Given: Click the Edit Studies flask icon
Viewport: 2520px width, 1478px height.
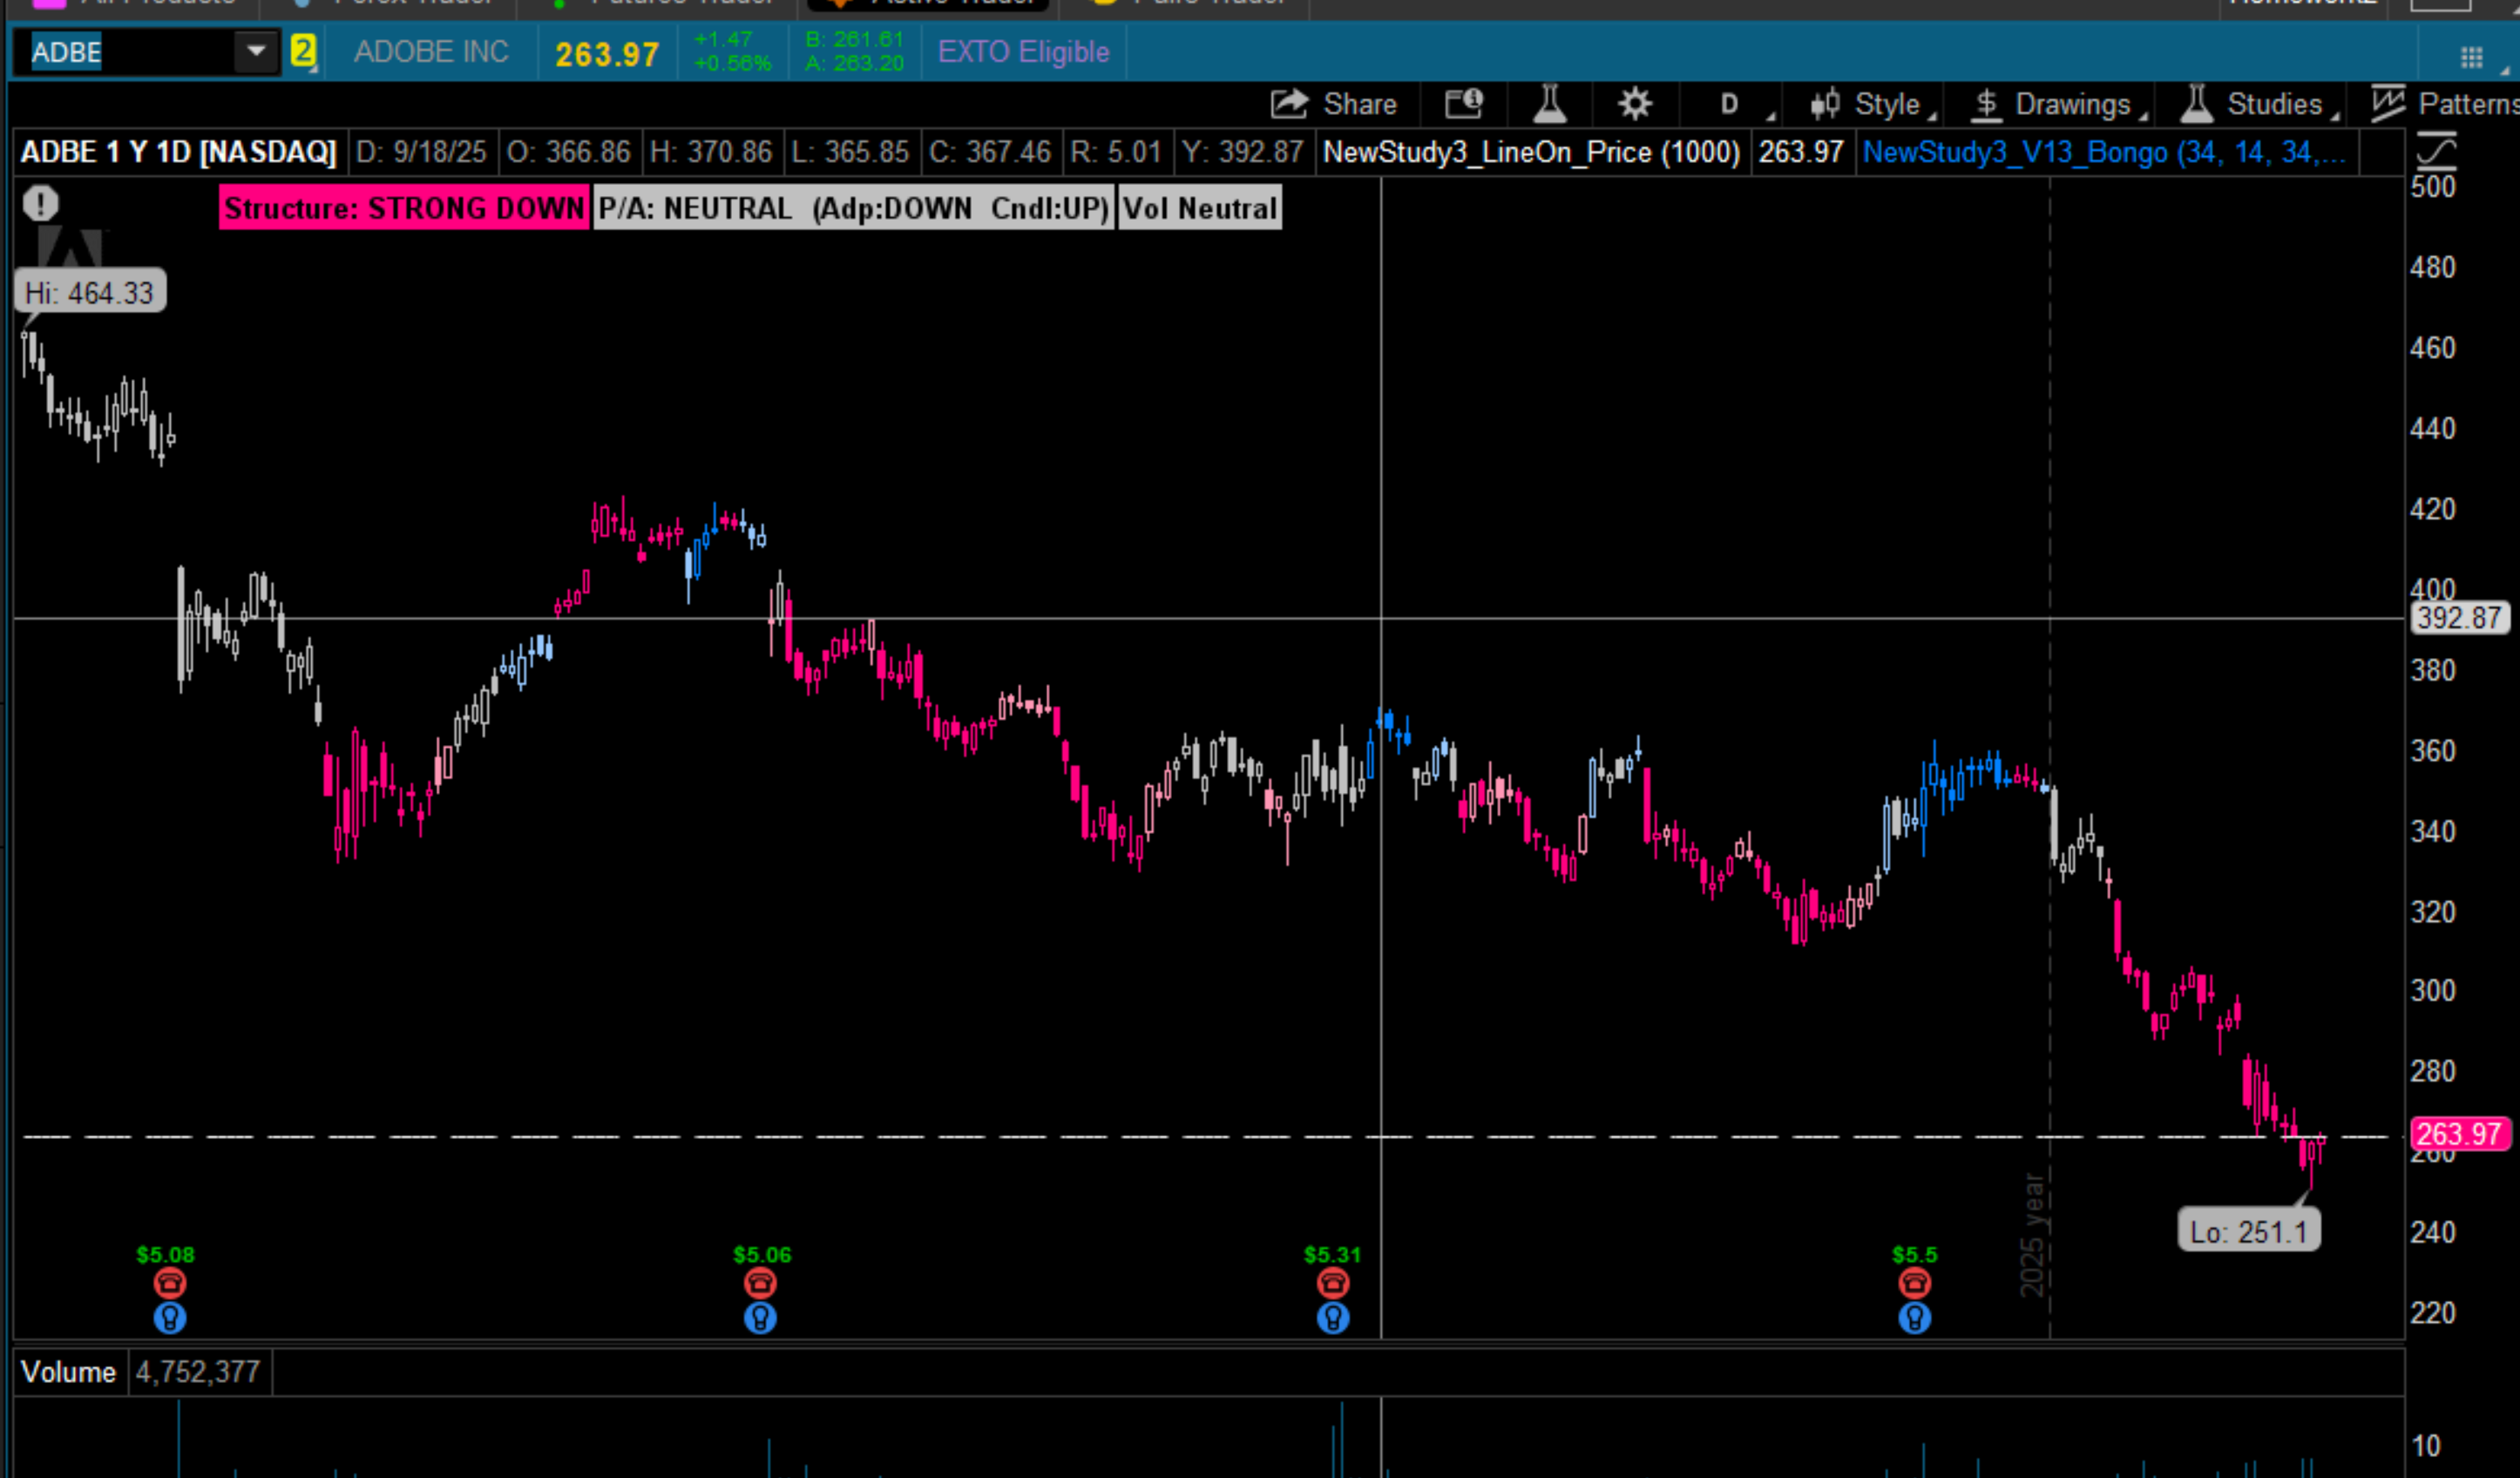Looking at the screenshot, I should [x=1549, y=104].
